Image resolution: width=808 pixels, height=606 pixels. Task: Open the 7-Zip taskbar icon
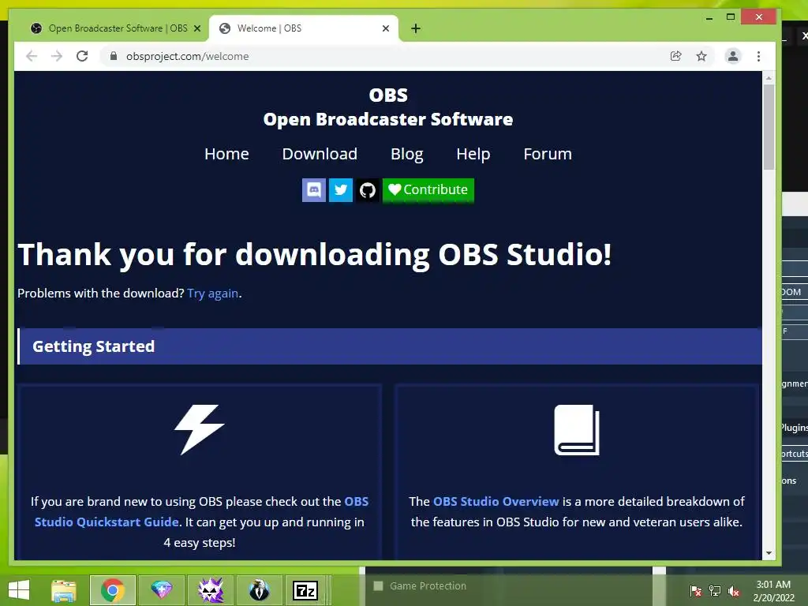click(305, 590)
